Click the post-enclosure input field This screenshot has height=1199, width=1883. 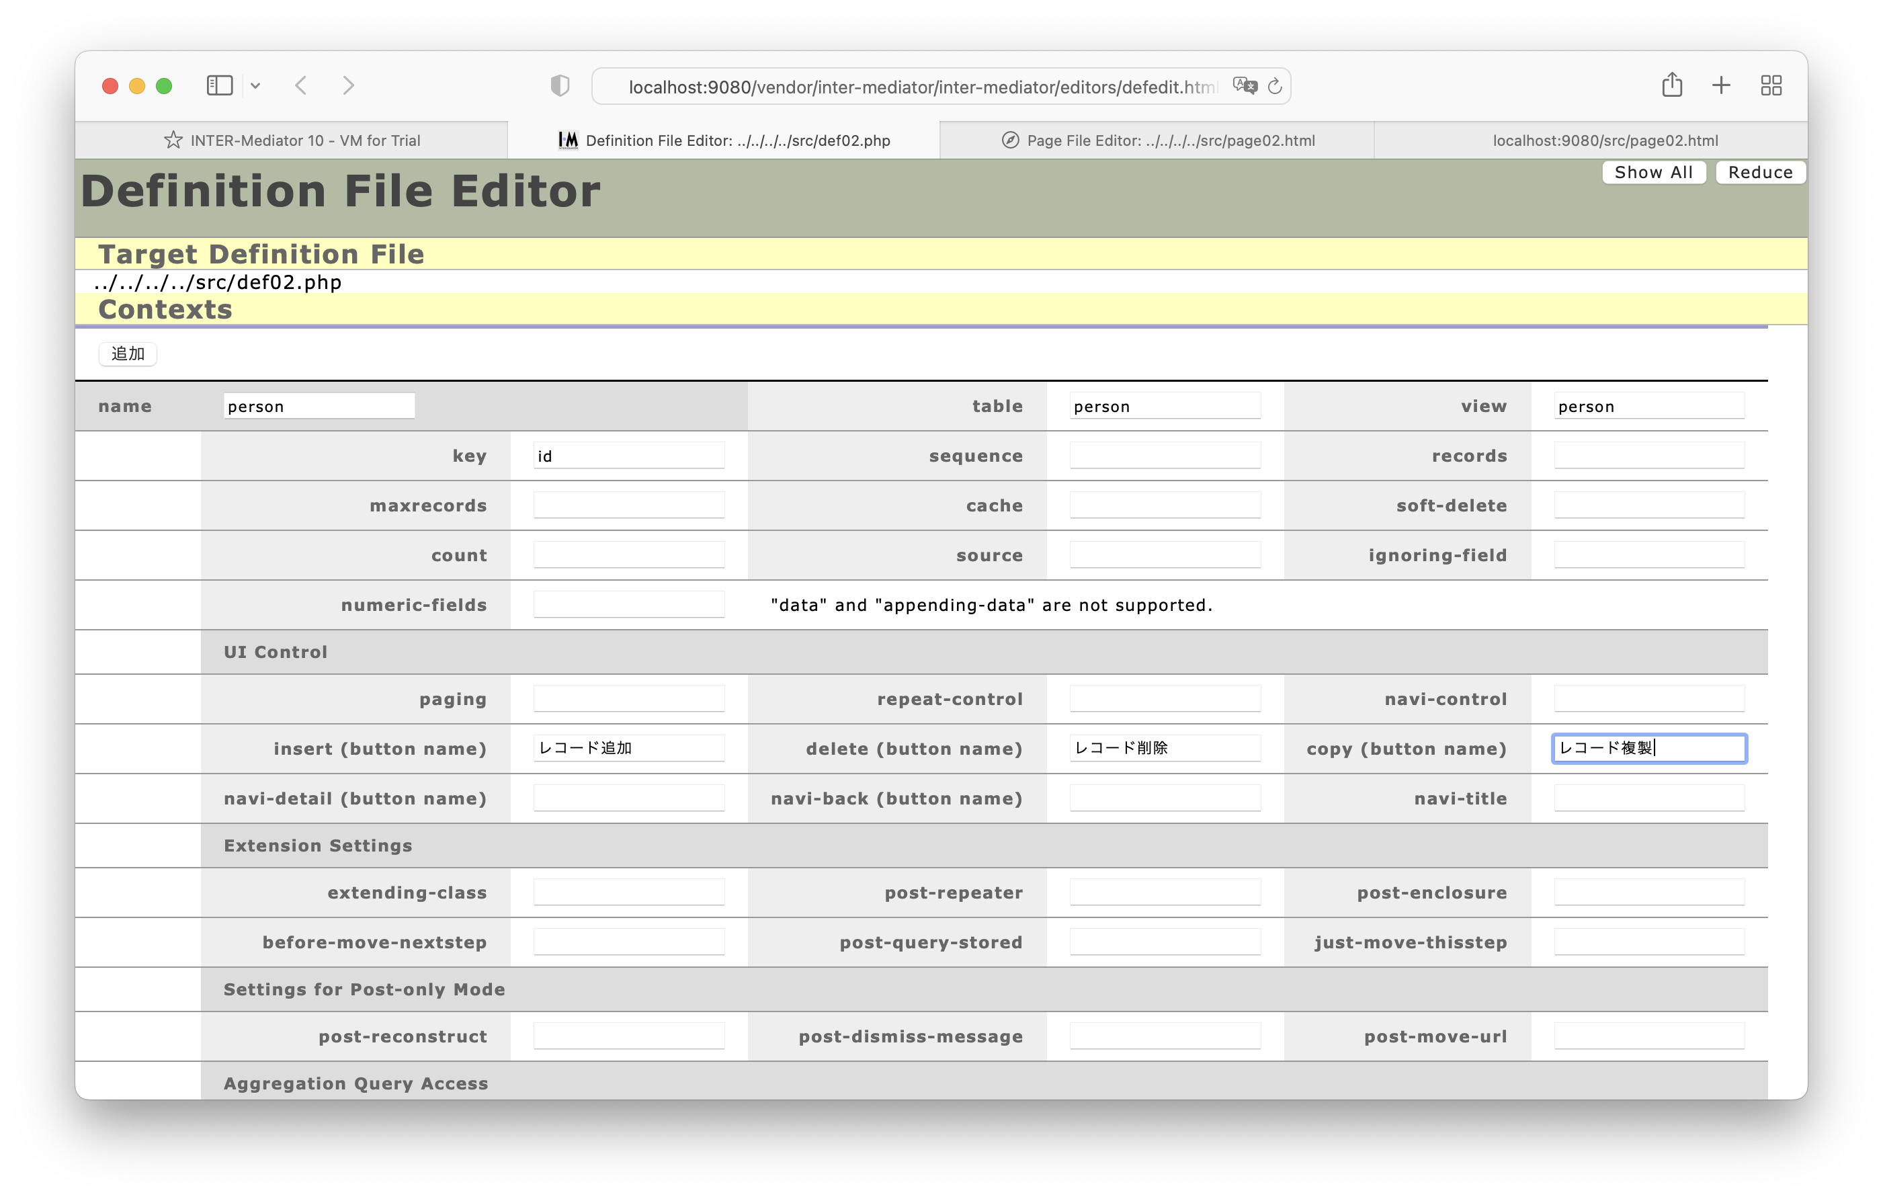pos(1649,893)
